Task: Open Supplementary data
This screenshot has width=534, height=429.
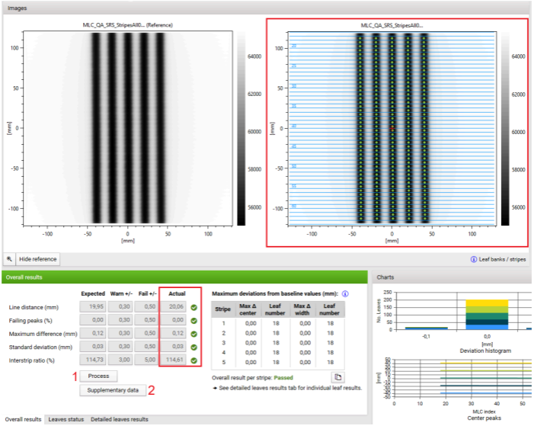Action: click(111, 390)
